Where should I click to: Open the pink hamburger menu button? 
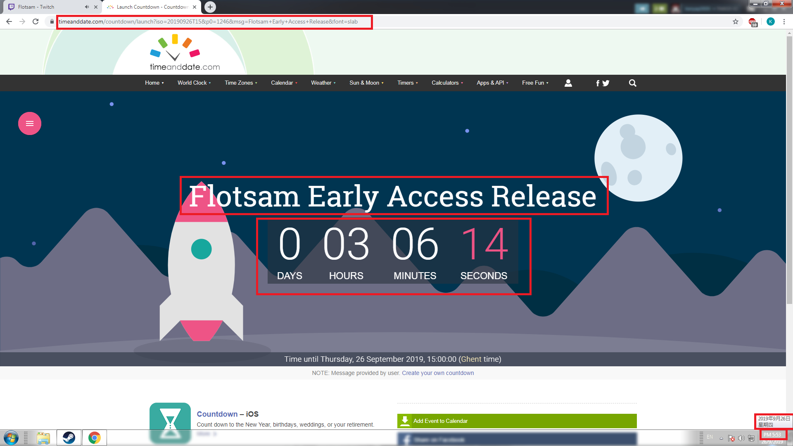click(30, 123)
